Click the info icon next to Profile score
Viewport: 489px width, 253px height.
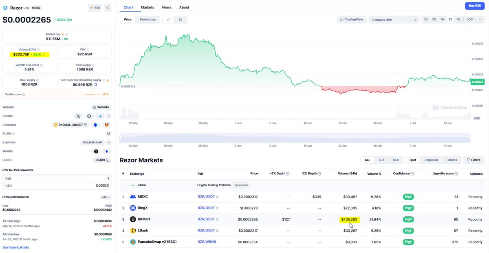pyautogui.click(x=24, y=95)
